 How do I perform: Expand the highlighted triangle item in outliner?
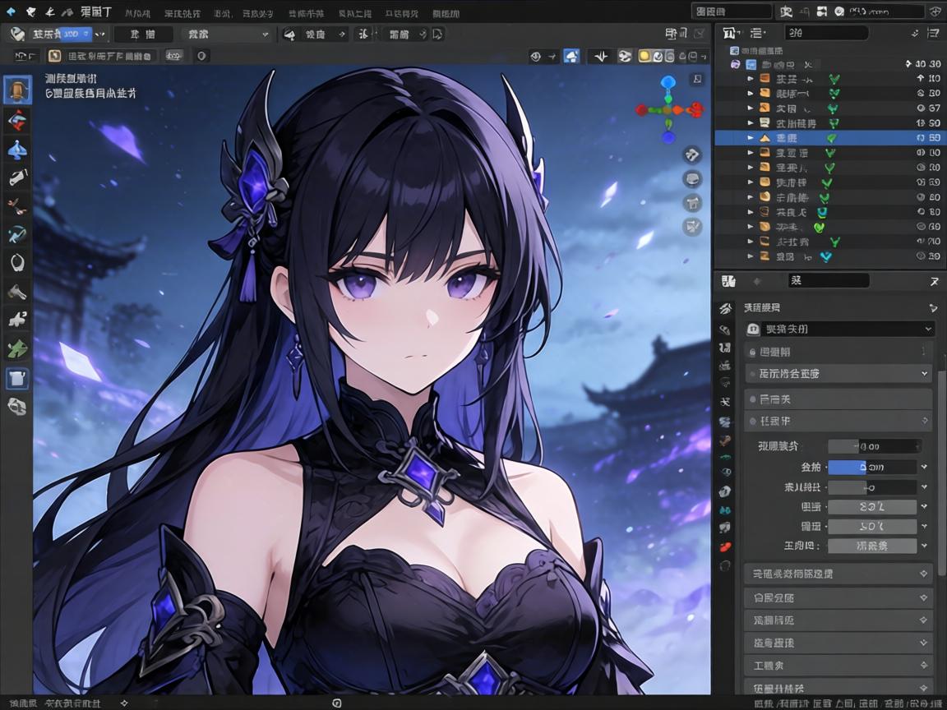(x=750, y=138)
